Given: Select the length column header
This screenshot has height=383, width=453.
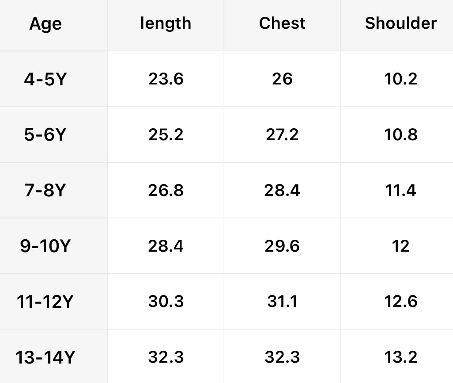Looking at the screenshot, I should tap(166, 23).
